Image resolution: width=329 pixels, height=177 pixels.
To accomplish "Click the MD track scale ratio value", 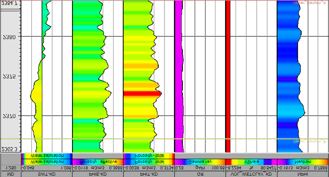I will tap(10, 168).
